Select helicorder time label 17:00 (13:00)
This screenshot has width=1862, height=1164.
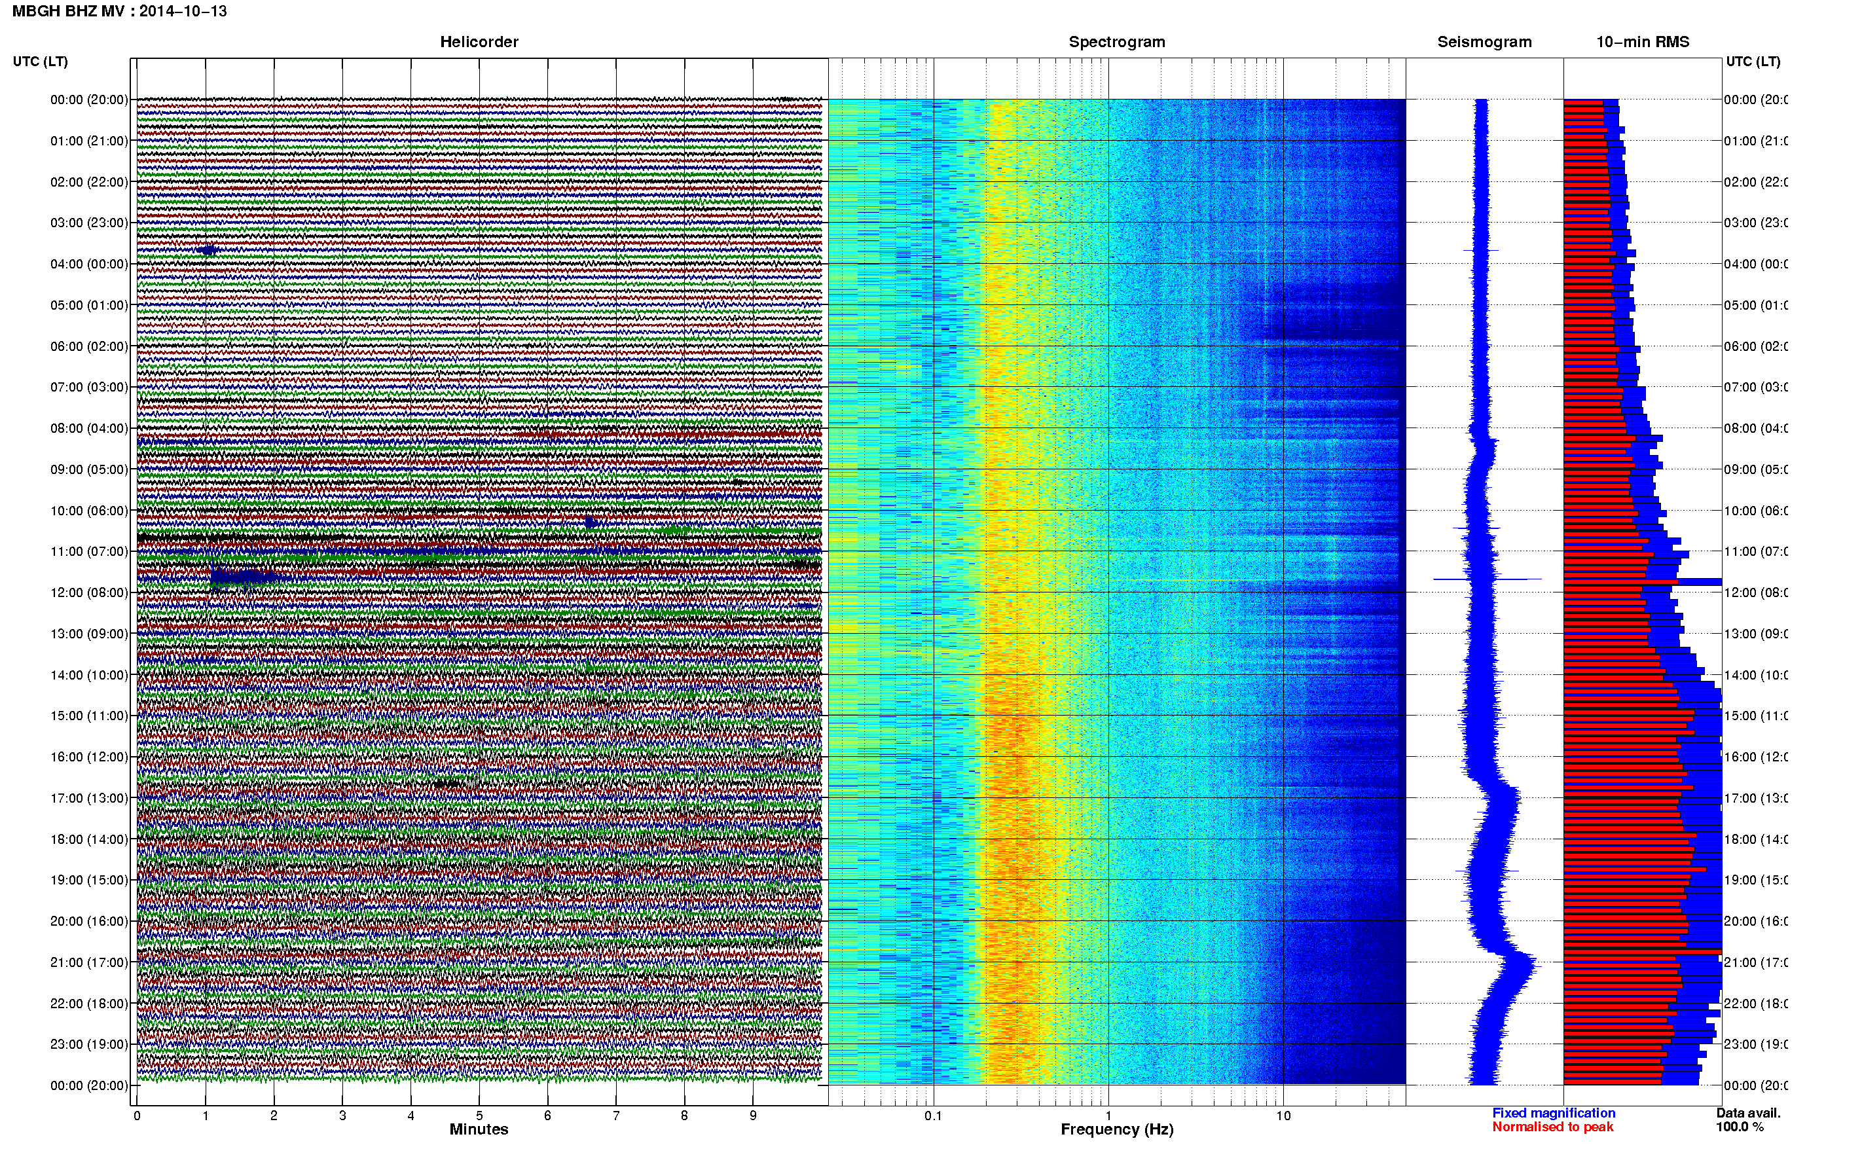pos(89,798)
